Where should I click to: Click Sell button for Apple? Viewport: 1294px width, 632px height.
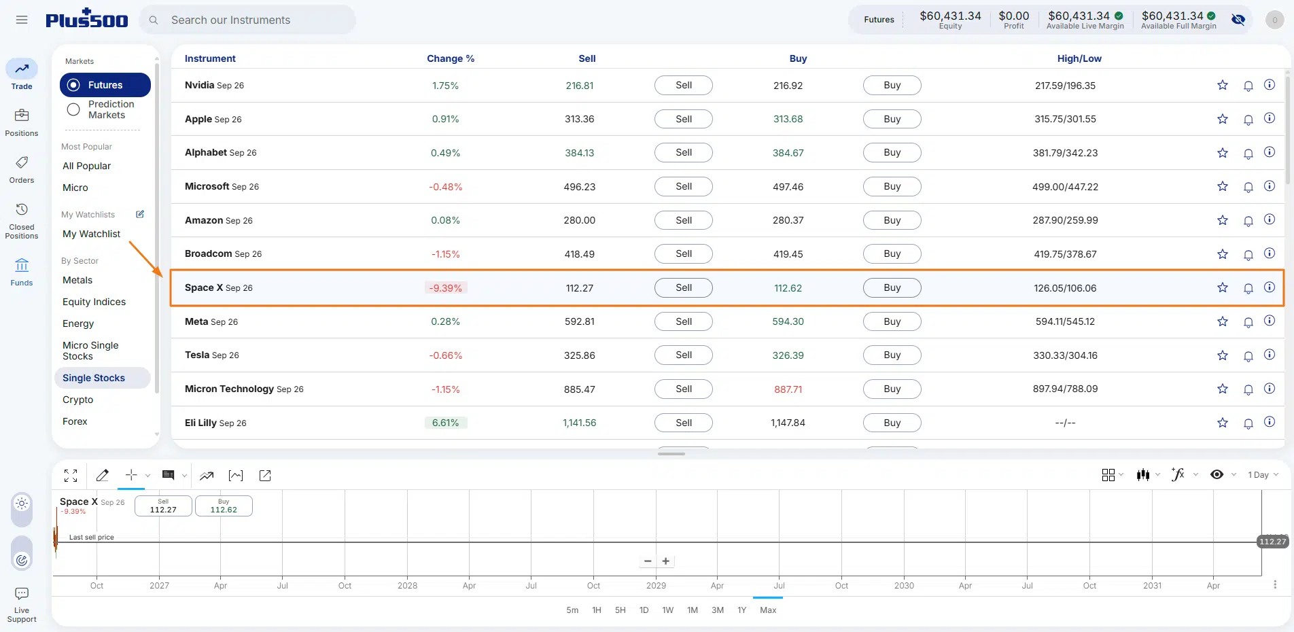coord(684,119)
